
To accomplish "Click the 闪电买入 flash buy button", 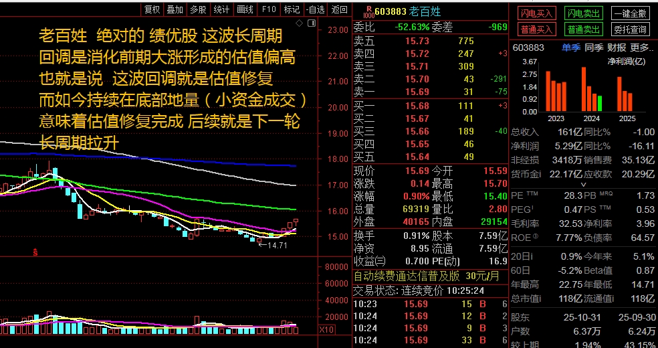I will tap(537, 13).
